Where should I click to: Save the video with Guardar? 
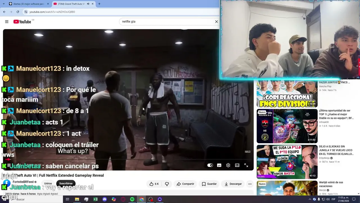point(209,184)
